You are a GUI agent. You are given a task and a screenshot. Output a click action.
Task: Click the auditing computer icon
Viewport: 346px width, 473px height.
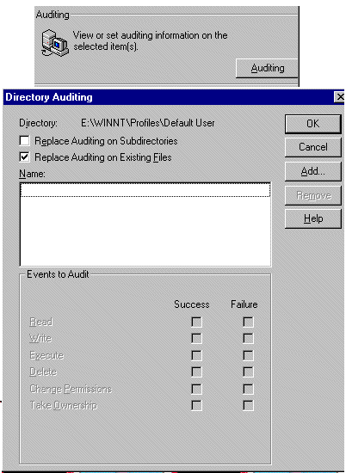point(55,43)
